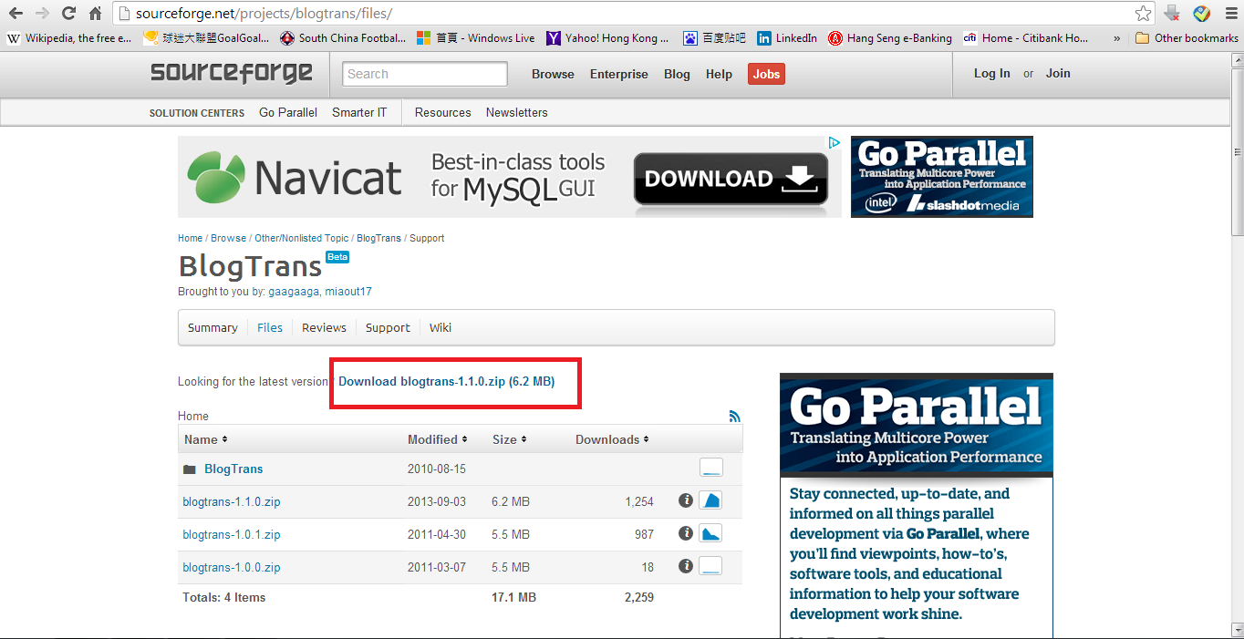Show info for blogtrans-1.1.0.zip
Image resolution: width=1244 pixels, height=639 pixels.
pos(686,500)
